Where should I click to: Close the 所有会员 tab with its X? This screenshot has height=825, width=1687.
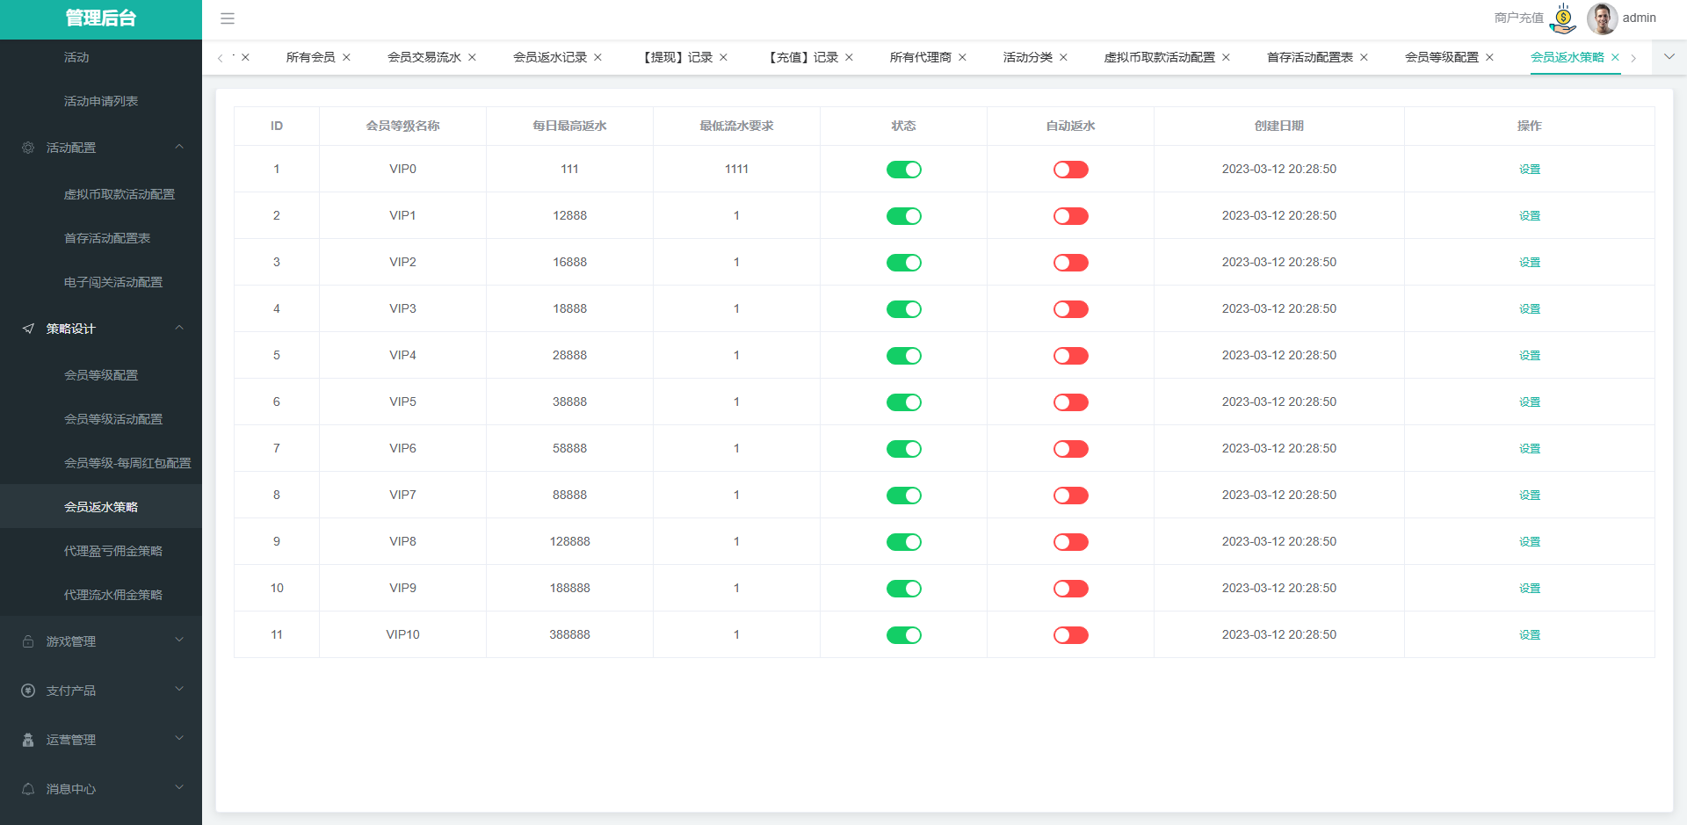[347, 58]
